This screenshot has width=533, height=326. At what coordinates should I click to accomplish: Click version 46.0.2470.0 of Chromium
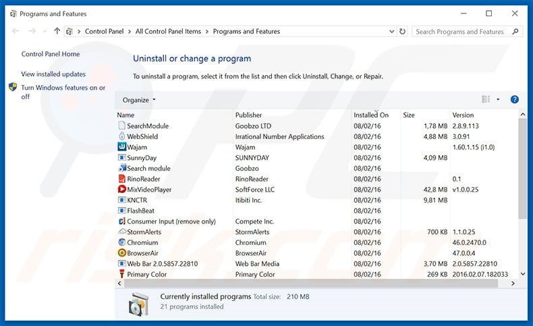(x=469, y=242)
